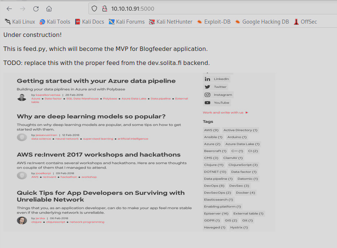Open Exploit-DB bookmark
This screenshot has width=337, height=248.
(213, 22)
